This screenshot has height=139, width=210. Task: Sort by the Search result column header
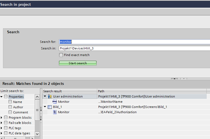point(70,91)
